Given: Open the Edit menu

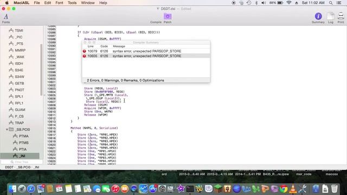Looking at the screenshot, I should click(x=48, y=3).
